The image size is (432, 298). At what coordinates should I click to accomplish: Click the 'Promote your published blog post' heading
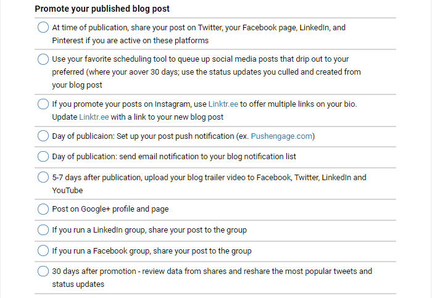pyautogui.click(x=102, y=9)
